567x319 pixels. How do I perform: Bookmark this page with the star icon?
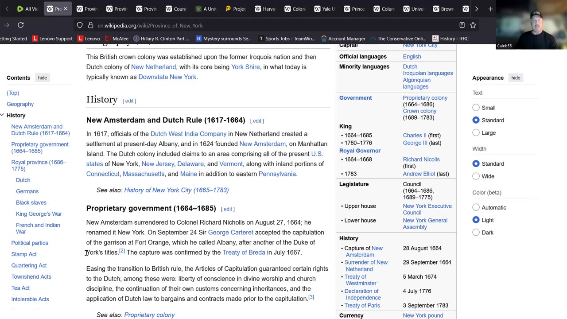click(x=473, y=25)
